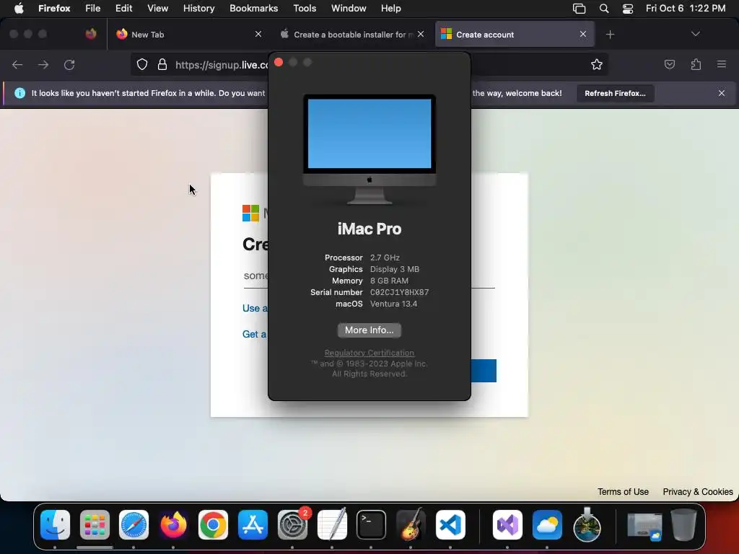Image resolution: width=739 pixels, height=554 pixels.
Task: Open the Bookmarks menu
Action: (253, 9)
